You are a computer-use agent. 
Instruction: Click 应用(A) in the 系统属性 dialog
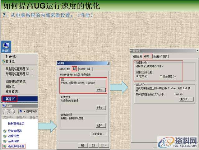(x=104, y=145)
